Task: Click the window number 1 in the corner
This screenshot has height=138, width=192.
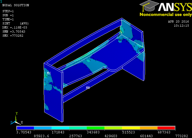Action: pos(1,1)
